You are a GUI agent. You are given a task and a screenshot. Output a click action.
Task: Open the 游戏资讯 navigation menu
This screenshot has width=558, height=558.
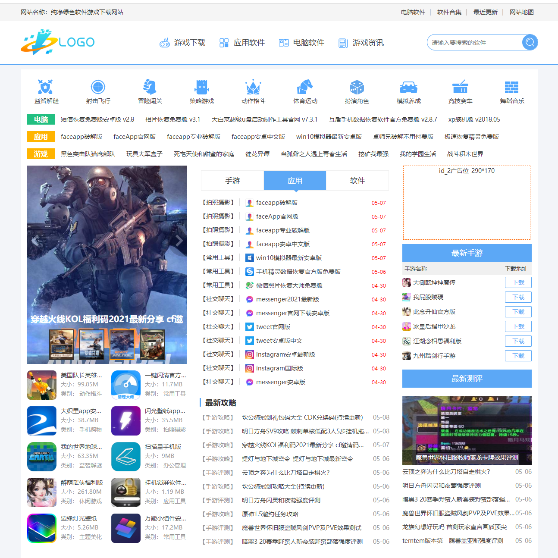point(361,43)
